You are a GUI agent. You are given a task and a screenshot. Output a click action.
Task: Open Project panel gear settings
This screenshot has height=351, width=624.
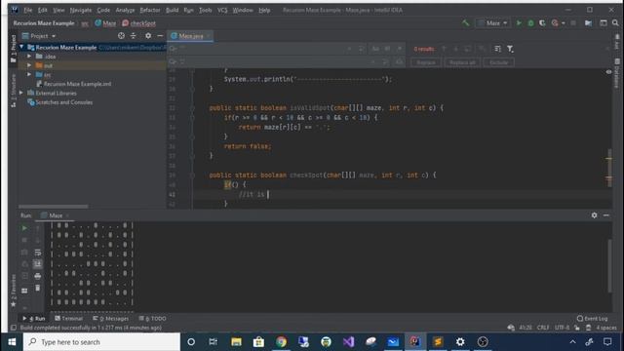pyautogui.click(x=148, y=36)
